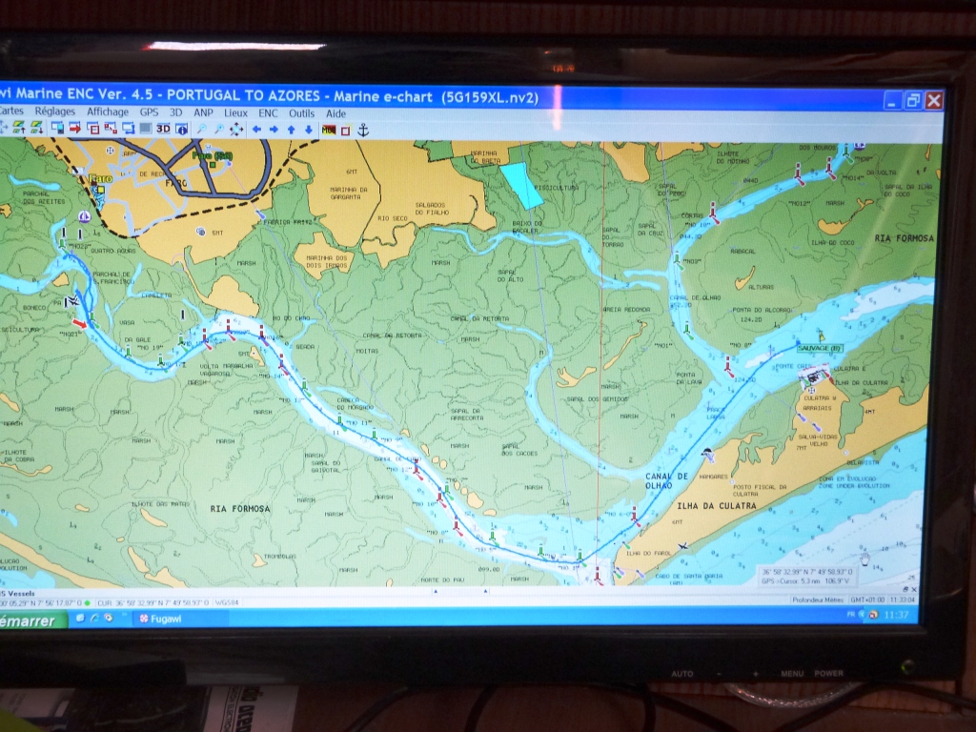
Task: Open the ANP menu
Action: (x=204, y=112)
